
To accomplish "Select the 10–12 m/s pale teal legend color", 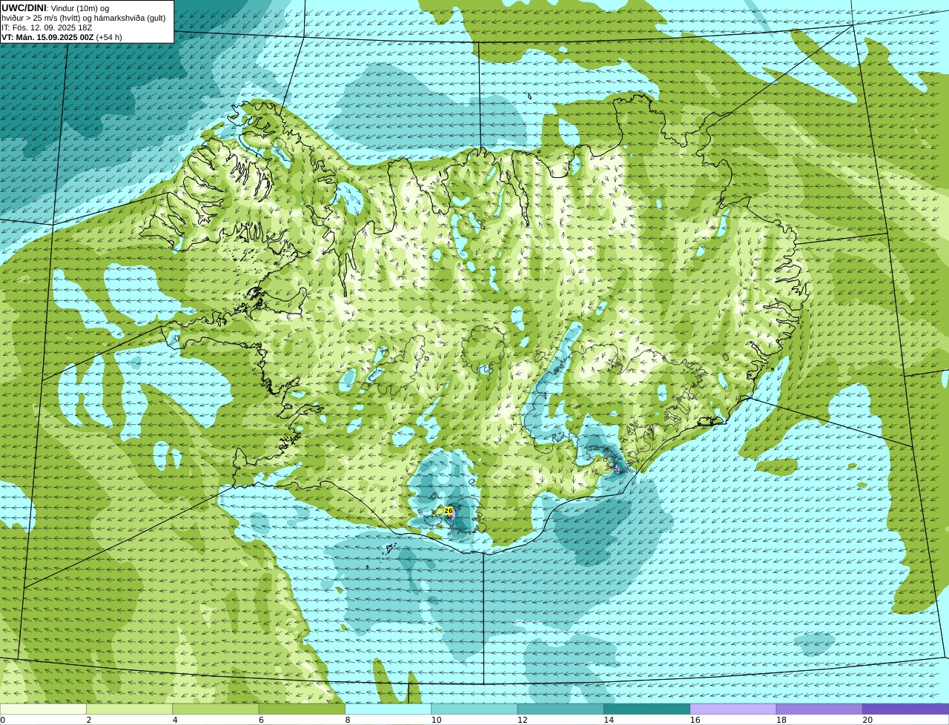I will point(474,709).
